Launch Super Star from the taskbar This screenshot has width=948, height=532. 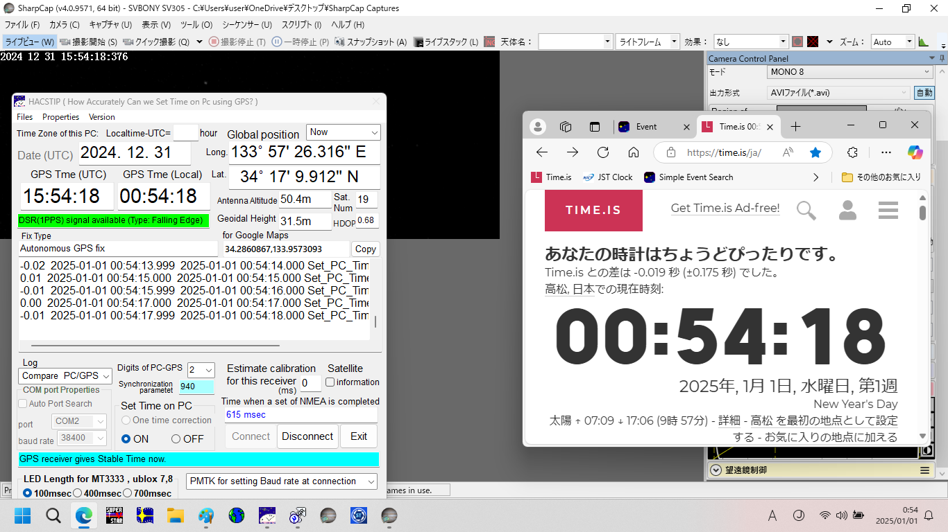point(115,515)
